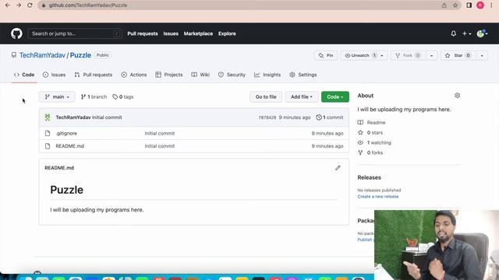Star the Puzzle repository
Image resolution: width=499 pixels, height=280 pixels.
pos(458,55)
